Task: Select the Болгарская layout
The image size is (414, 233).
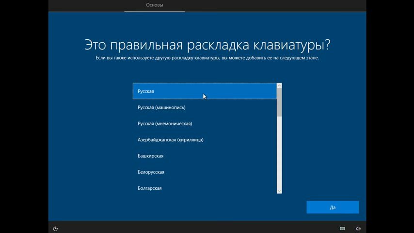Action: coord(205,188)
